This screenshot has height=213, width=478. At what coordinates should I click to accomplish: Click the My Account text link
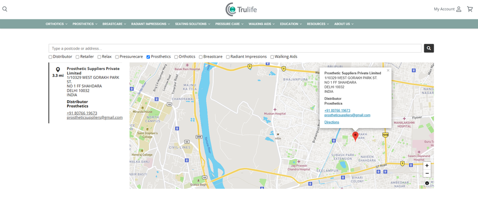pos(444,9)
